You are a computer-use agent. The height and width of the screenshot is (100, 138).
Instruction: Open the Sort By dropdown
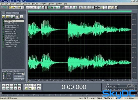coord(23,74)
